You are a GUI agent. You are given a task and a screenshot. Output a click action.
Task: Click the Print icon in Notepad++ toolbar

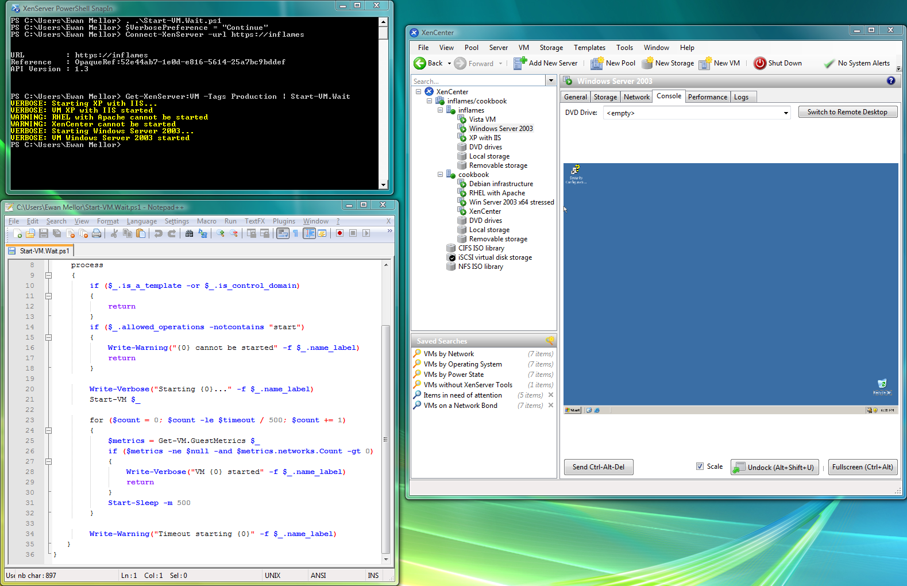(x=97, y=233)
